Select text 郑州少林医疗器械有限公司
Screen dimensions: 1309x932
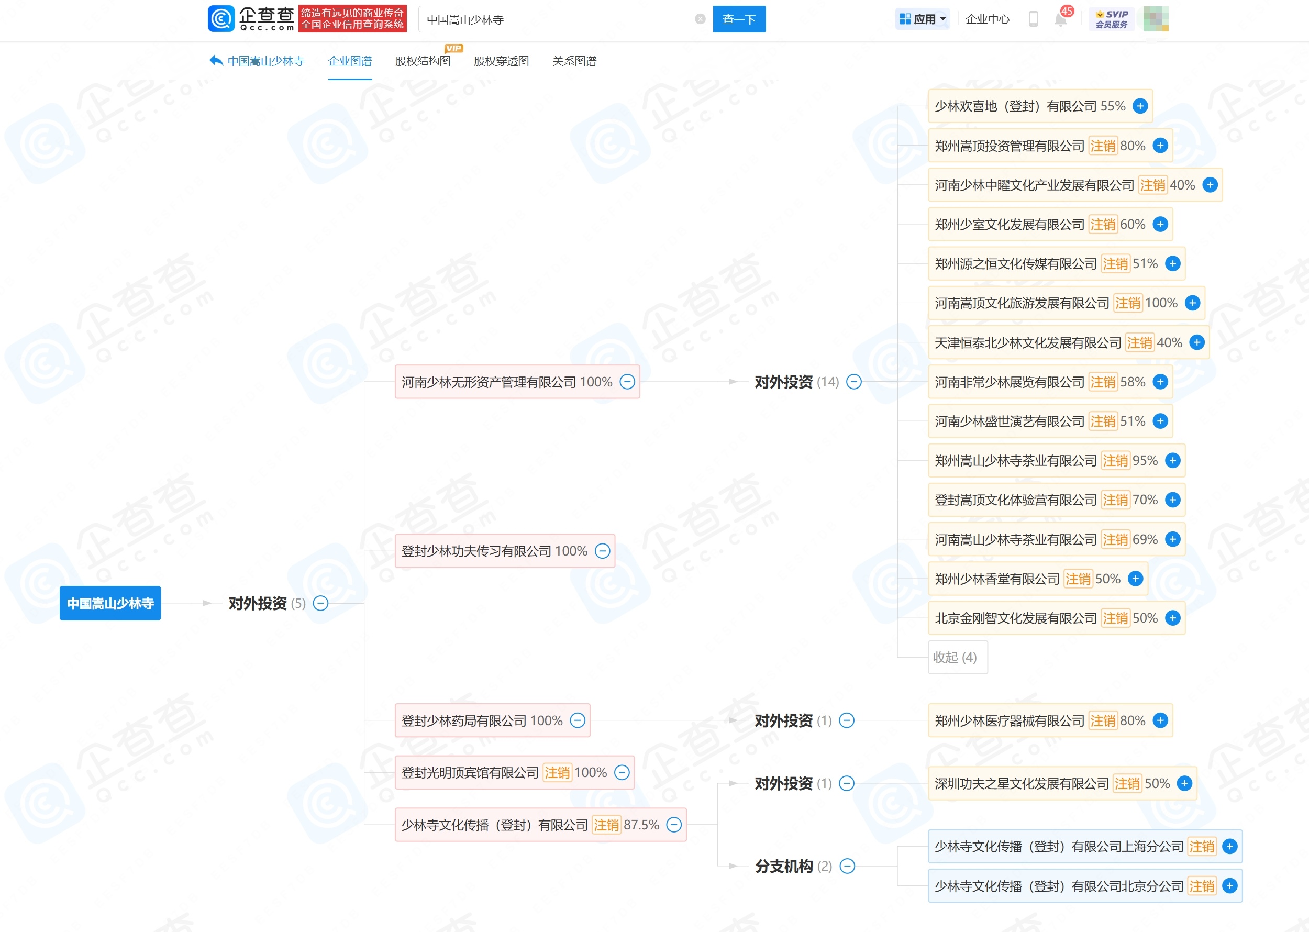1010,720
